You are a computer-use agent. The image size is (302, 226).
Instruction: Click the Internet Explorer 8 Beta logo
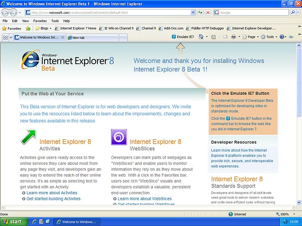(68, 60)
